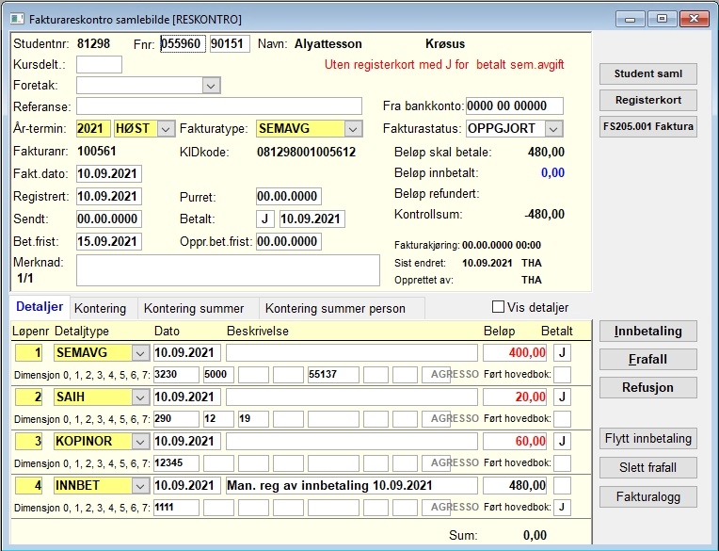This screenshot has height=551, width=719.
Task: Click the empty Kursdelt. input field
Action: point(99,65)
